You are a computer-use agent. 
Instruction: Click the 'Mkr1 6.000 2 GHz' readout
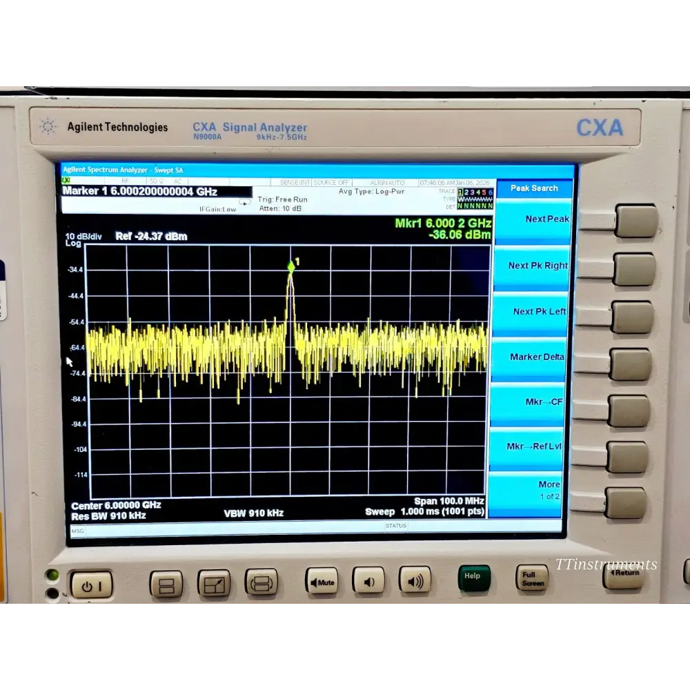tap(443, 224)
